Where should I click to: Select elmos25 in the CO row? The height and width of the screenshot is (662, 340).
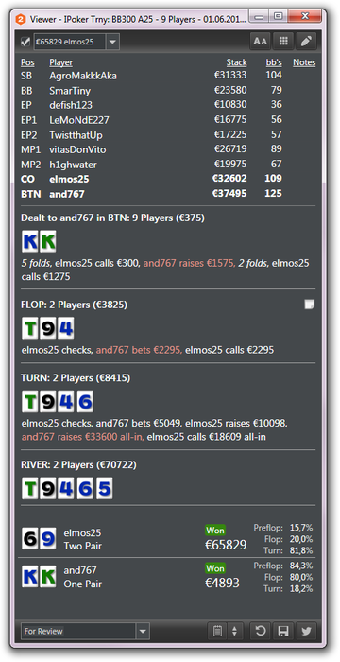click(x=69, y=179)
